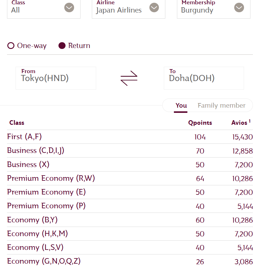Click the To field with Doha(DOH)
This screenshot has height=267, width=263.
204,78
